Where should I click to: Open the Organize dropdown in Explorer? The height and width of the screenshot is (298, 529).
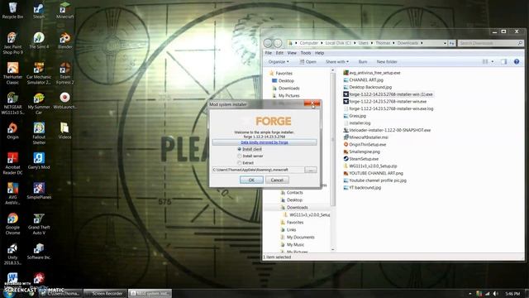[x=279, y=62]
